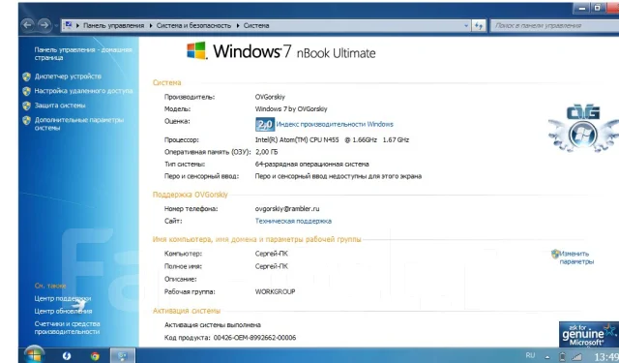This screenshot has width=619, height=363.
Task: Open Панель управления - домашняя страница link
Action: [83, 53]
